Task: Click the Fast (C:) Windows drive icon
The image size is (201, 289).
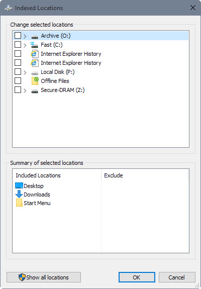Action: click(34, 45)
